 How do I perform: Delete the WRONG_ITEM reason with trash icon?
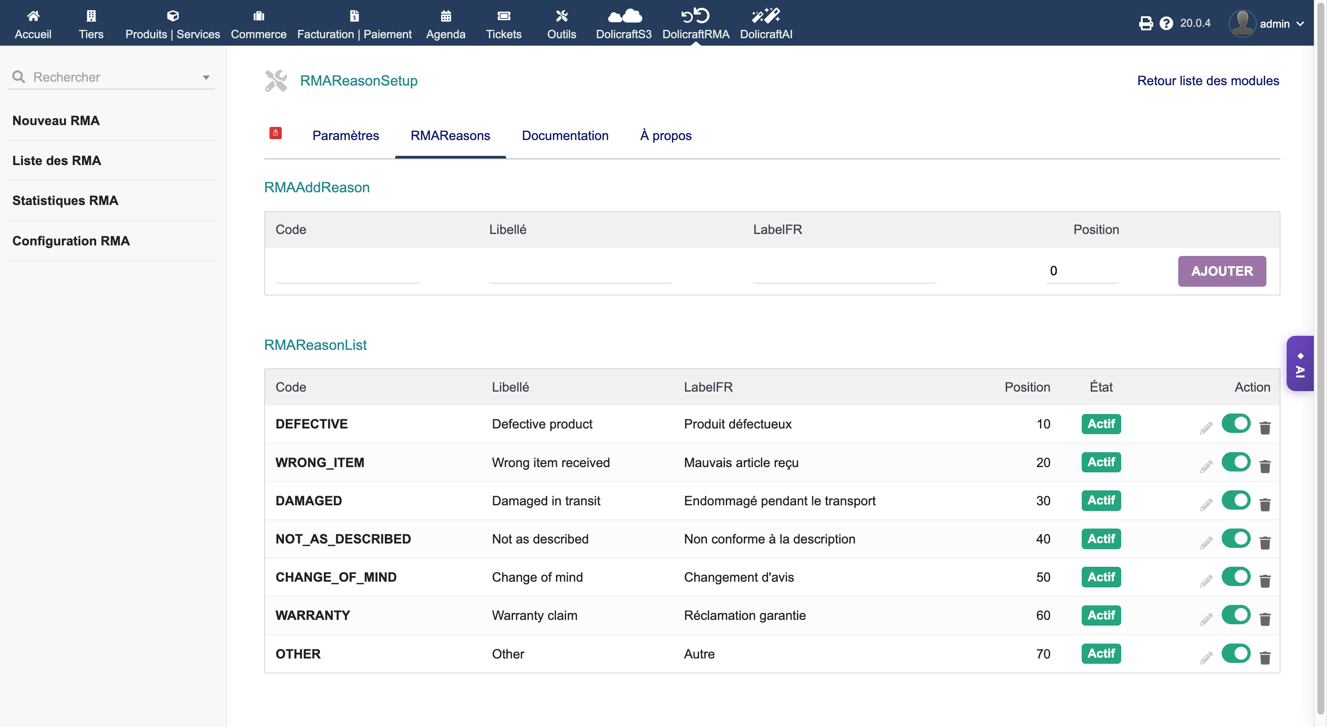click(1265, 466)
